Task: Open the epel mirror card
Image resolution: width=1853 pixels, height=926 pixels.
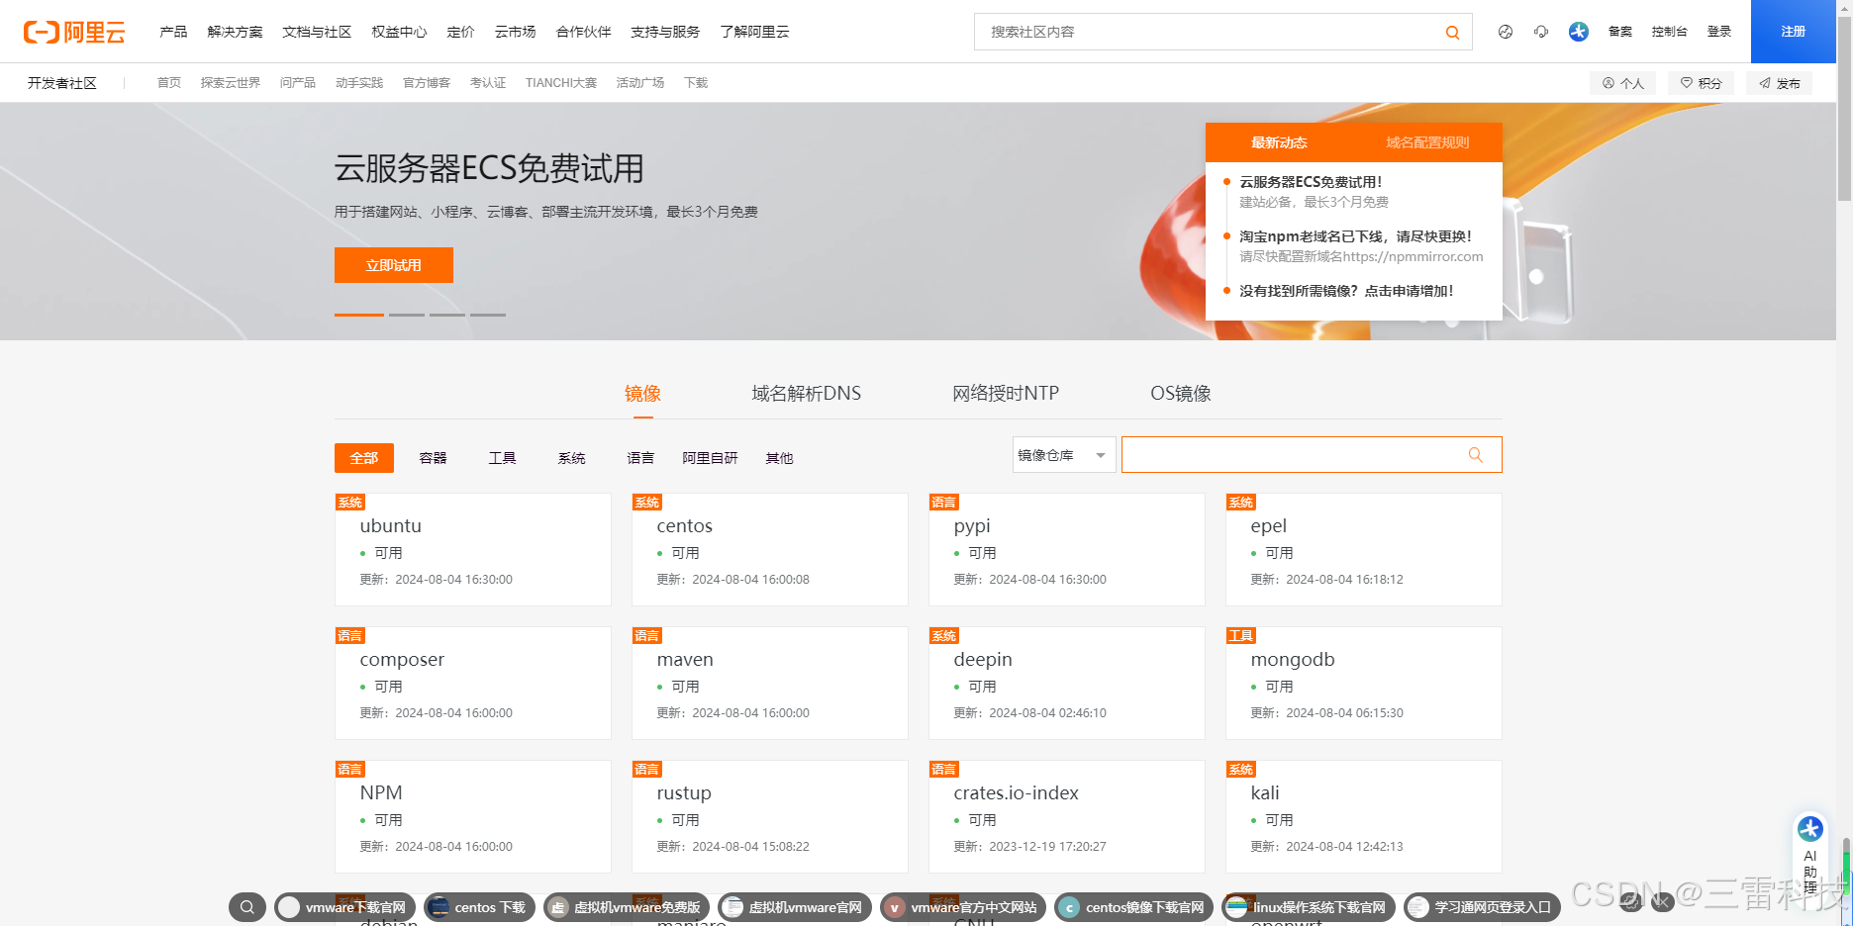Action: point(1364,549)
